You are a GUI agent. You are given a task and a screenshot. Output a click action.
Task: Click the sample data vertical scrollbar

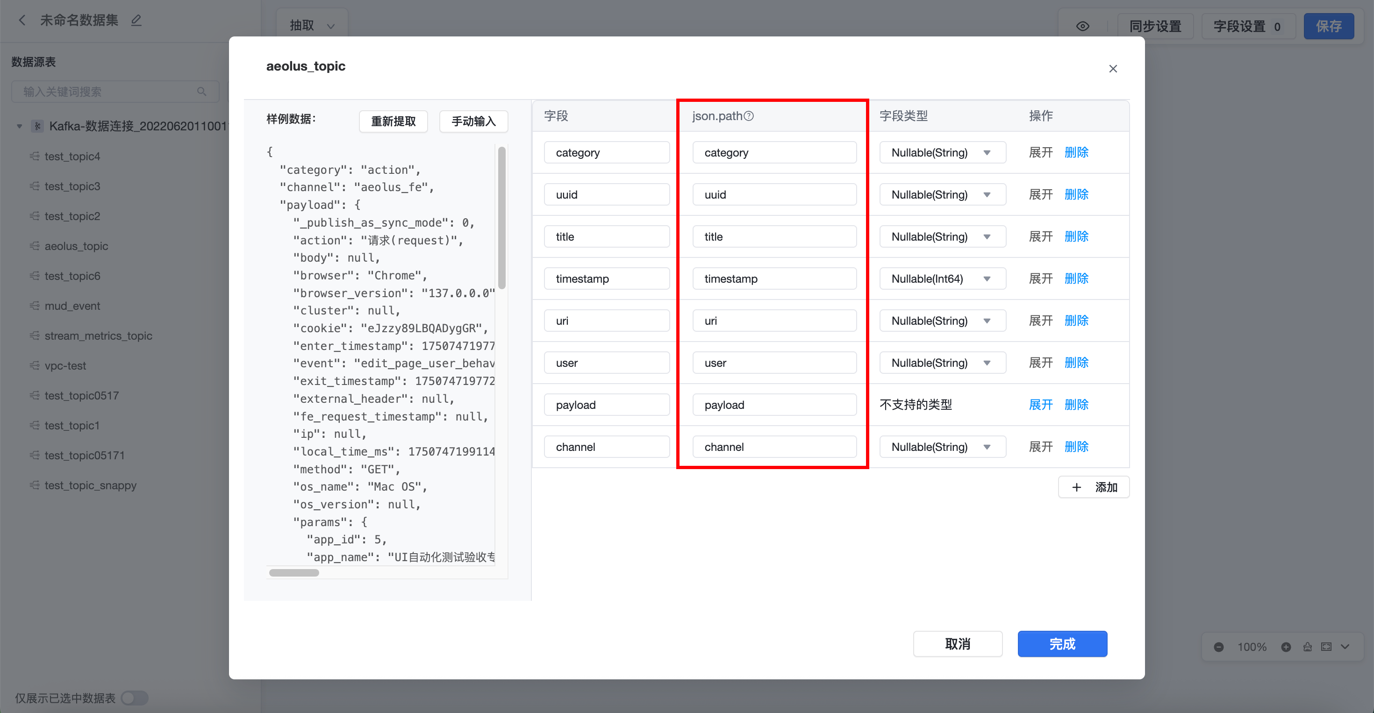click(501, 219)
